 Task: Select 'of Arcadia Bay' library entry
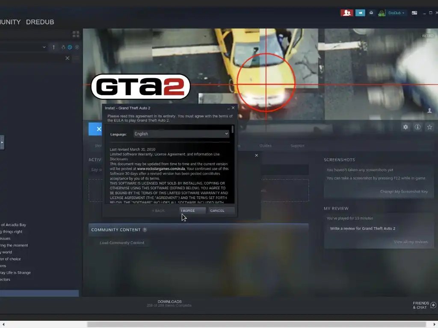[x=13, y=225]
